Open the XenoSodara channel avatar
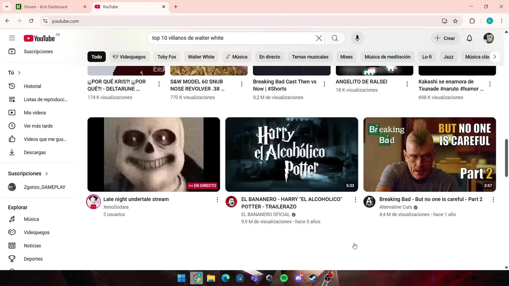 point(93,202)
